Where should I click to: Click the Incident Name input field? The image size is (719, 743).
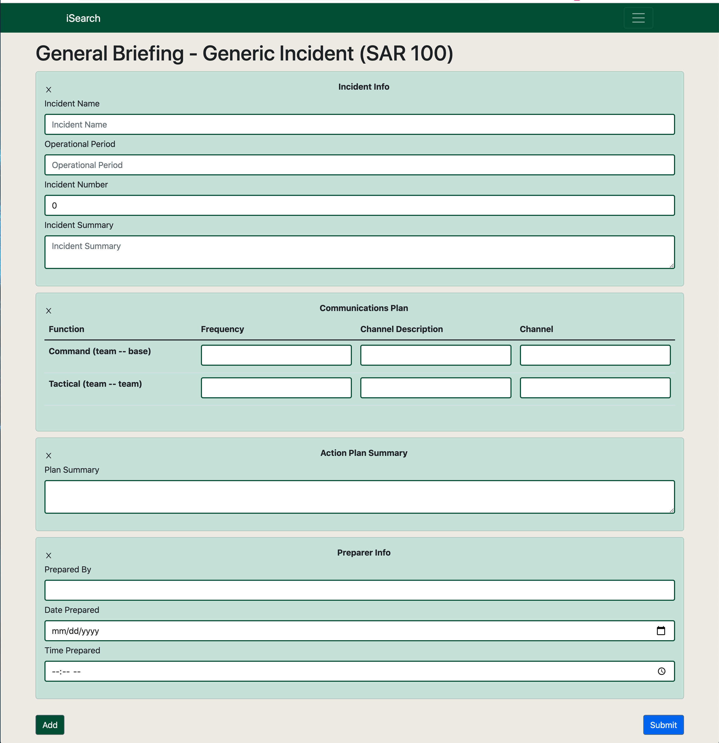pos(359,124)
